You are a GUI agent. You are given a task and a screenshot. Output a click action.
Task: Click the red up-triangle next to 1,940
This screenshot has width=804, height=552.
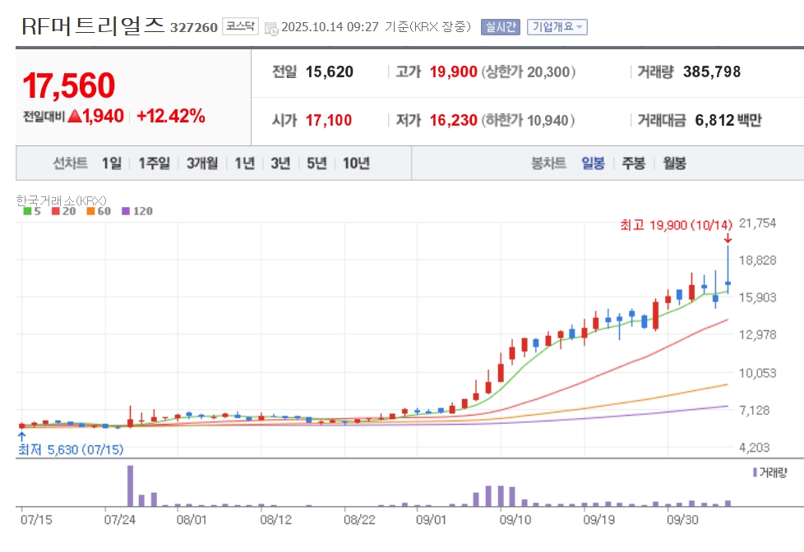[75, 117]
